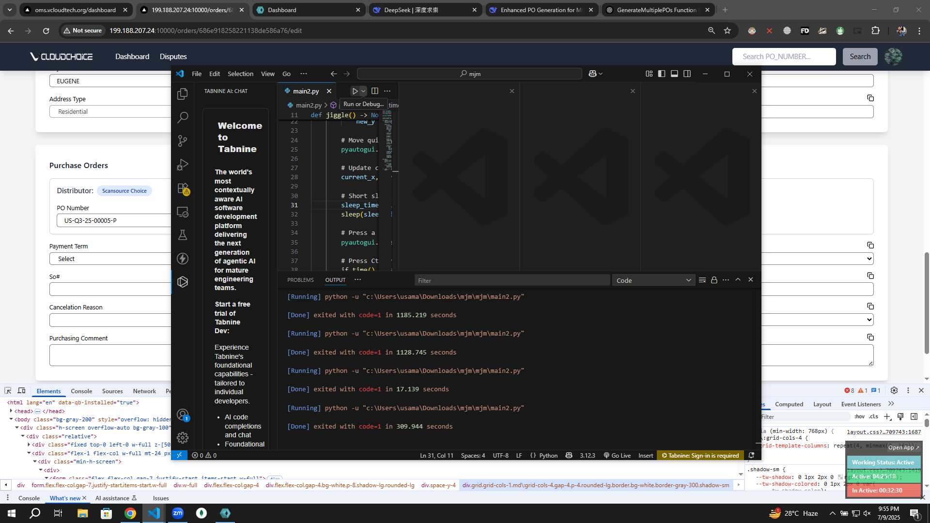Open the Thunder lightning bolt sidebar icon
Screen dimensions: 930x523
[183, 259]
